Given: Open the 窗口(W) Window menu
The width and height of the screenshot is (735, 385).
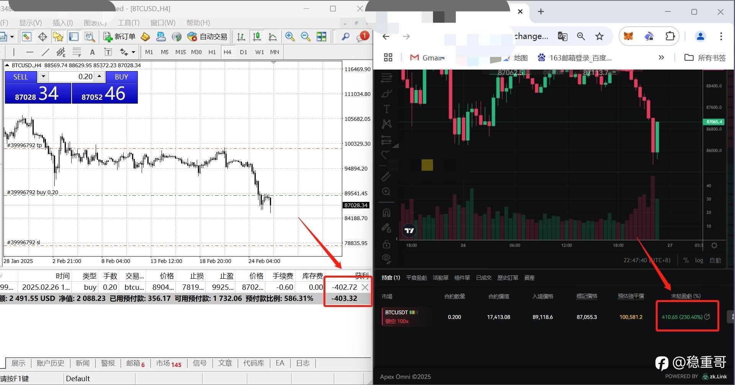Looking at the screenshot, I should click(x=163, y=23).
